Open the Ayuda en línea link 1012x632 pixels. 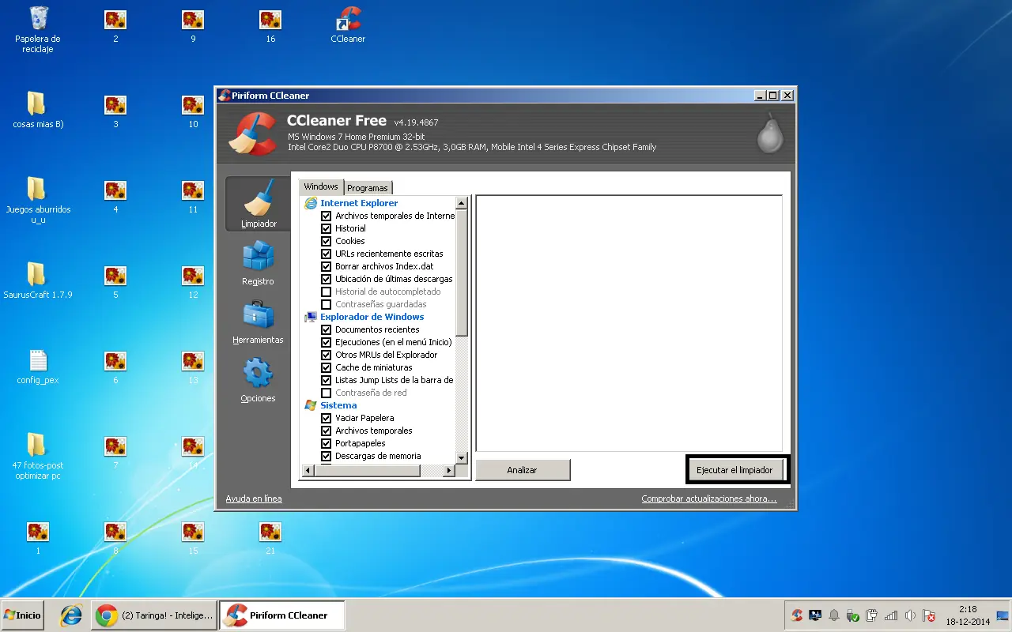tap(254, 498)
